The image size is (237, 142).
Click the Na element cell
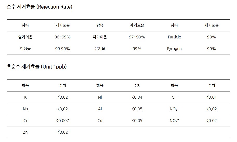click(25, 109)
